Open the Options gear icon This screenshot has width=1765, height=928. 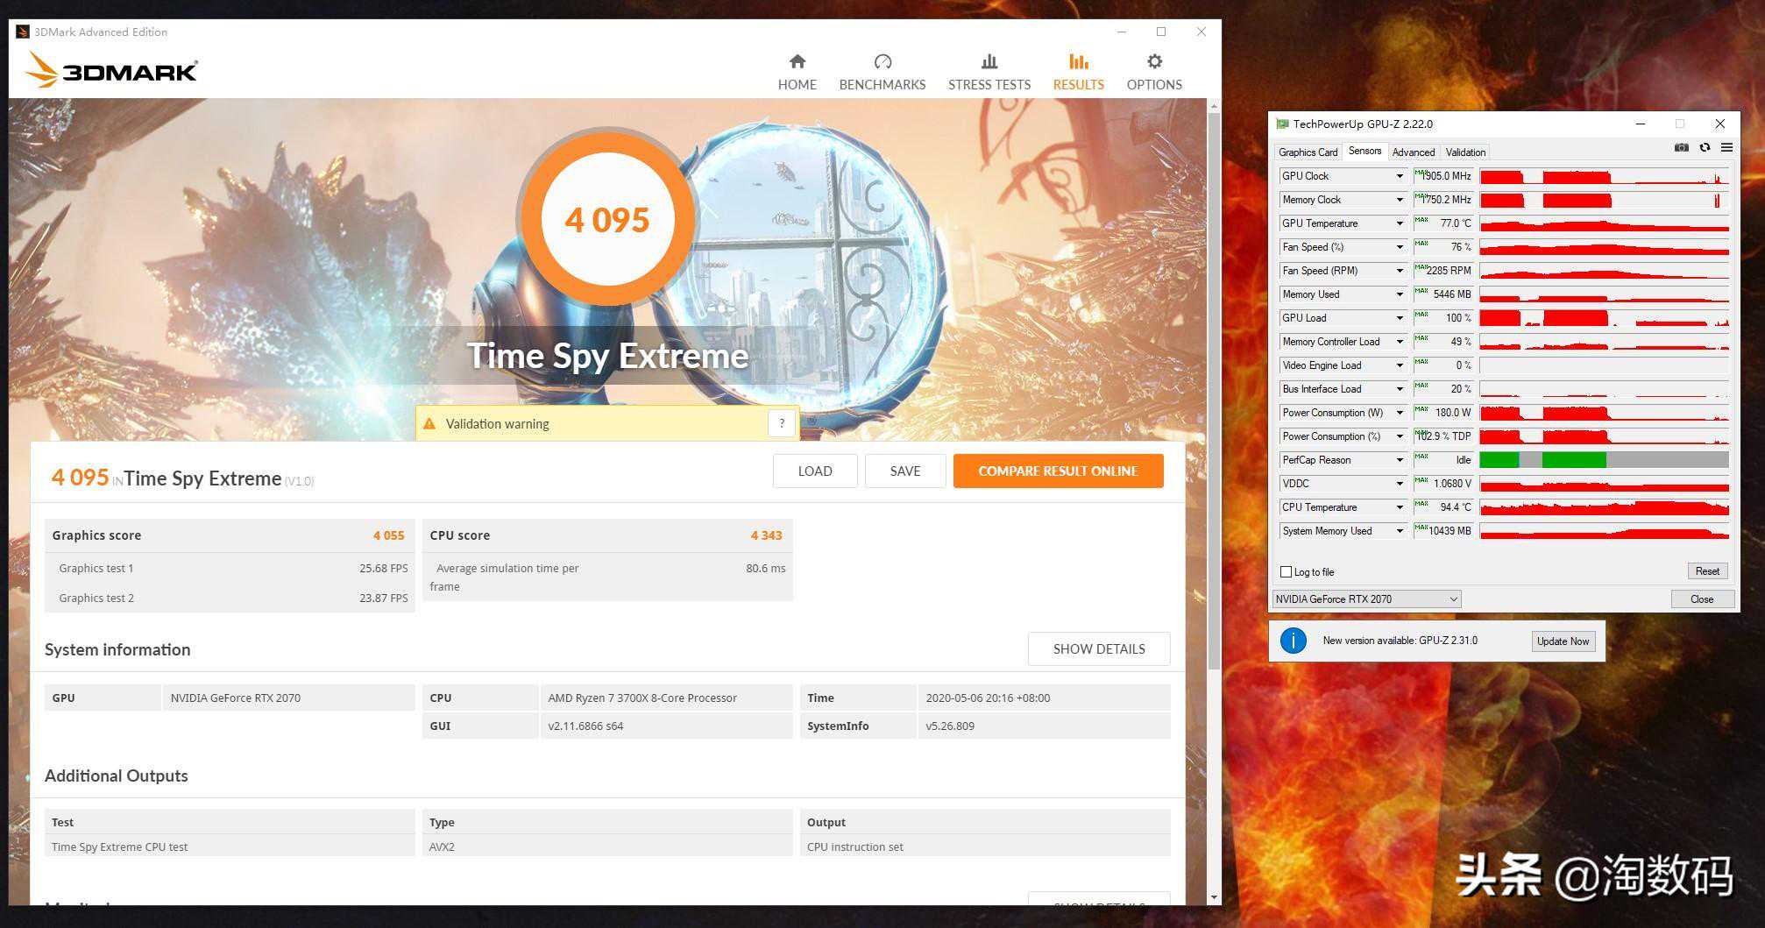click(x=1153, y=62)
